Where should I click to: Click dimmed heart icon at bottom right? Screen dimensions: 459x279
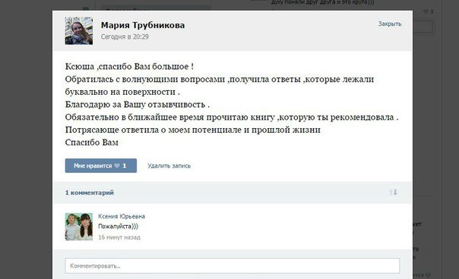pos(429,275)
